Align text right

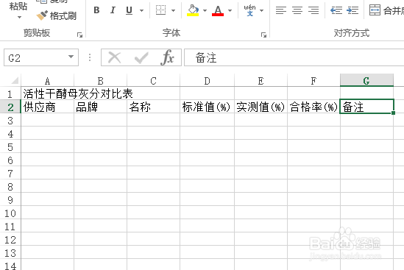click(313, 10)
